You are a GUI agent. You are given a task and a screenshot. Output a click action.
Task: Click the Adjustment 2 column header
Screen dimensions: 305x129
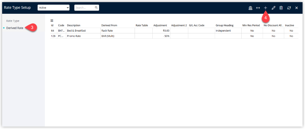pyautogui.click(x=179, y=25)
